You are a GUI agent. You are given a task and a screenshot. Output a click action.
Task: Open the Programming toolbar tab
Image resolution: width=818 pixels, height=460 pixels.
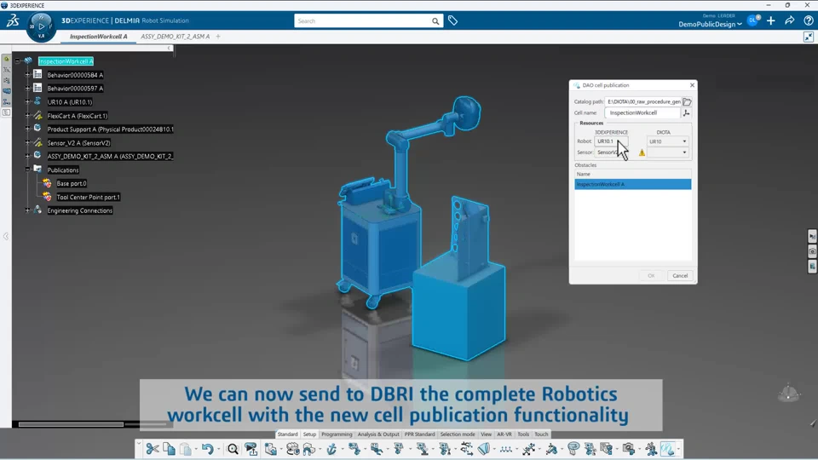337,434
